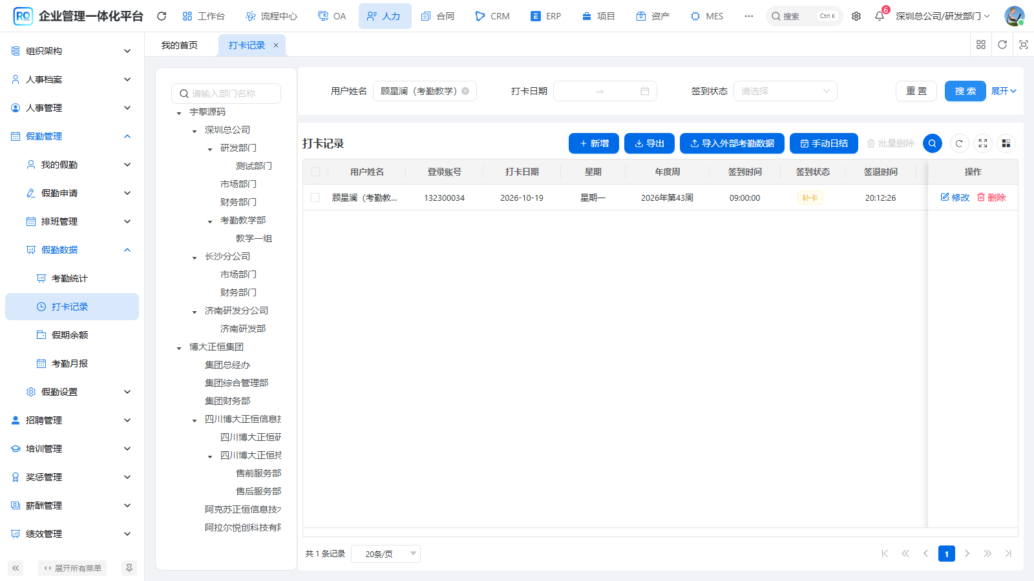The height and width of the screenshot is (581, 1034).
Task: Click the 新增 add button
Action: (x=594, y=143)
